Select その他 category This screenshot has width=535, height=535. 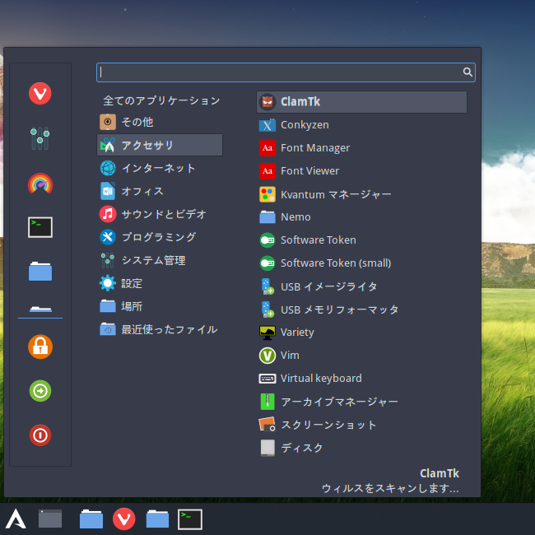pos(160,122)
